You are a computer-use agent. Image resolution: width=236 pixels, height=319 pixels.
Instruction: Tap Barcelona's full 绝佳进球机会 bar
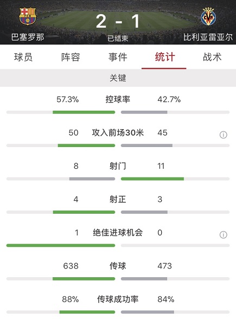point(61,246)
